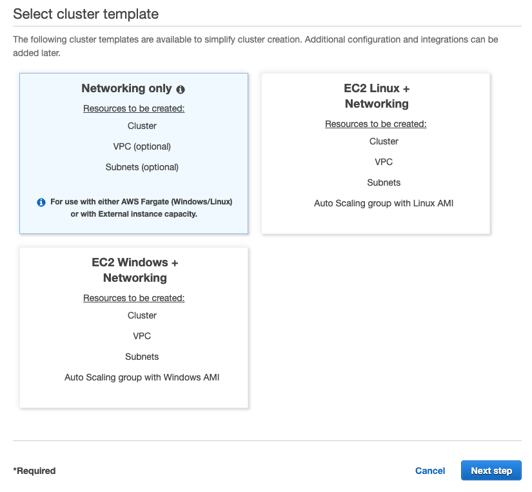The height and width of the screenshot is (492, 532).
Task: Click the Select cluster template heading
Action: pos(84,14)
